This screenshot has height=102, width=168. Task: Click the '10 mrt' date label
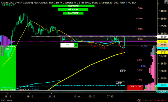click(77, 97)
